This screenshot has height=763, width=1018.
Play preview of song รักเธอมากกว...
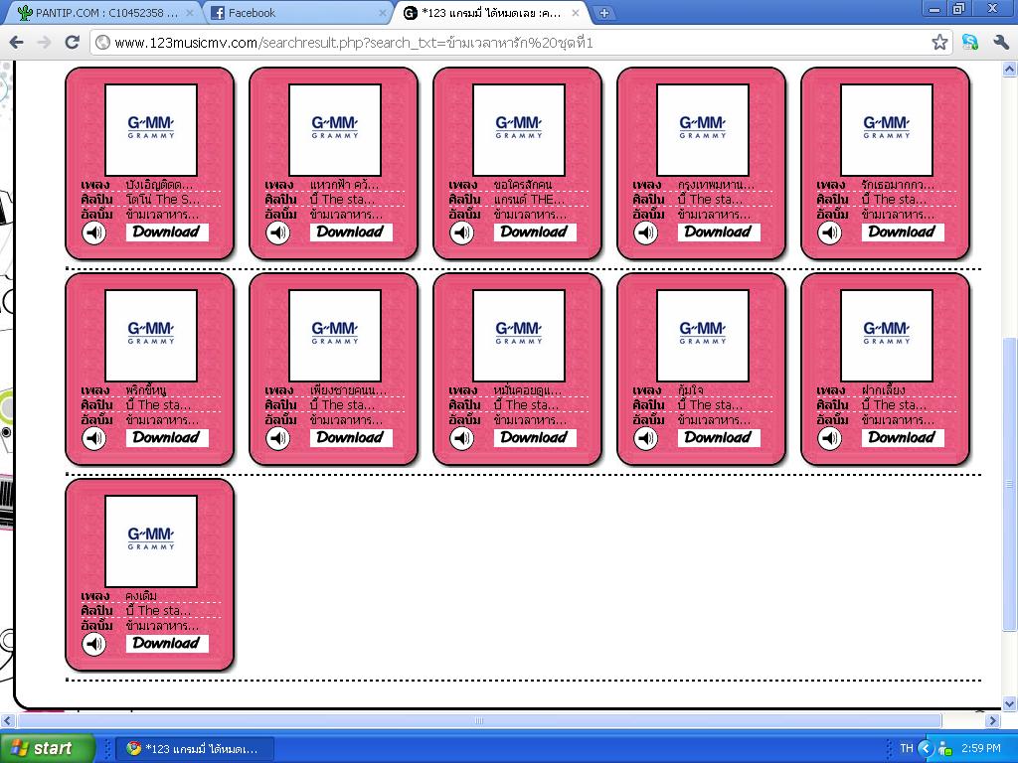(830, 232)
